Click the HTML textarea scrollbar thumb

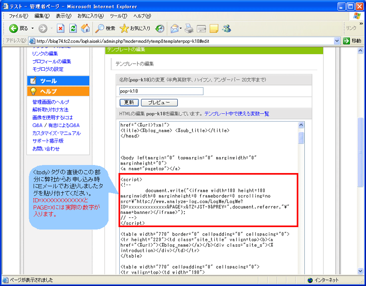pos(301,138)
